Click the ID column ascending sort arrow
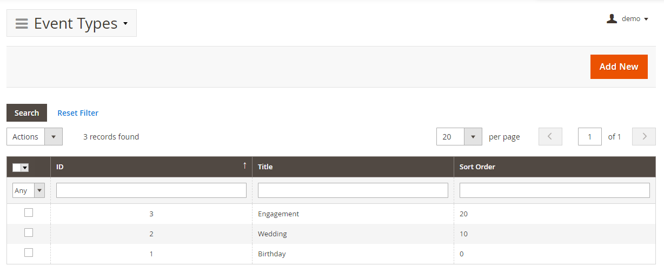This screenshot has width=664, height=272. click(x=244, y=166)
